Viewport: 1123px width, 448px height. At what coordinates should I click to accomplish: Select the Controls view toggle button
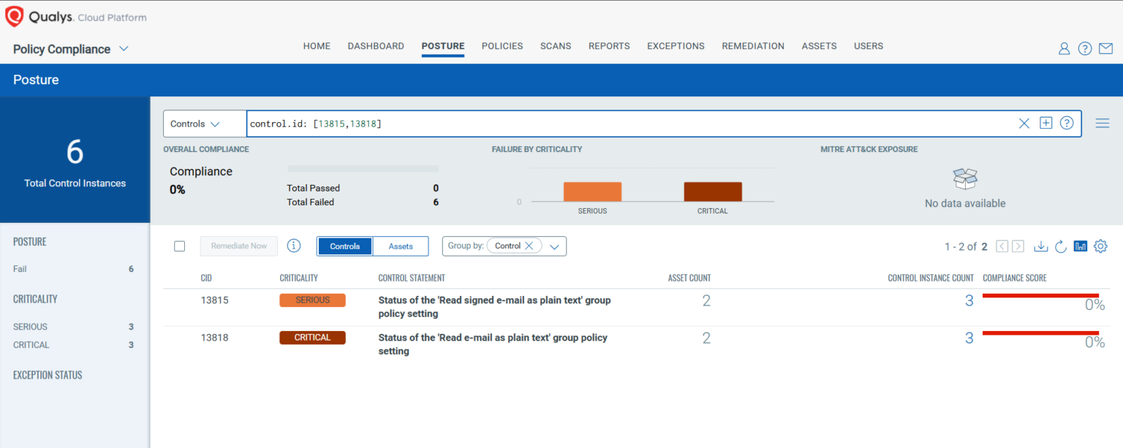tap(345, 246)
